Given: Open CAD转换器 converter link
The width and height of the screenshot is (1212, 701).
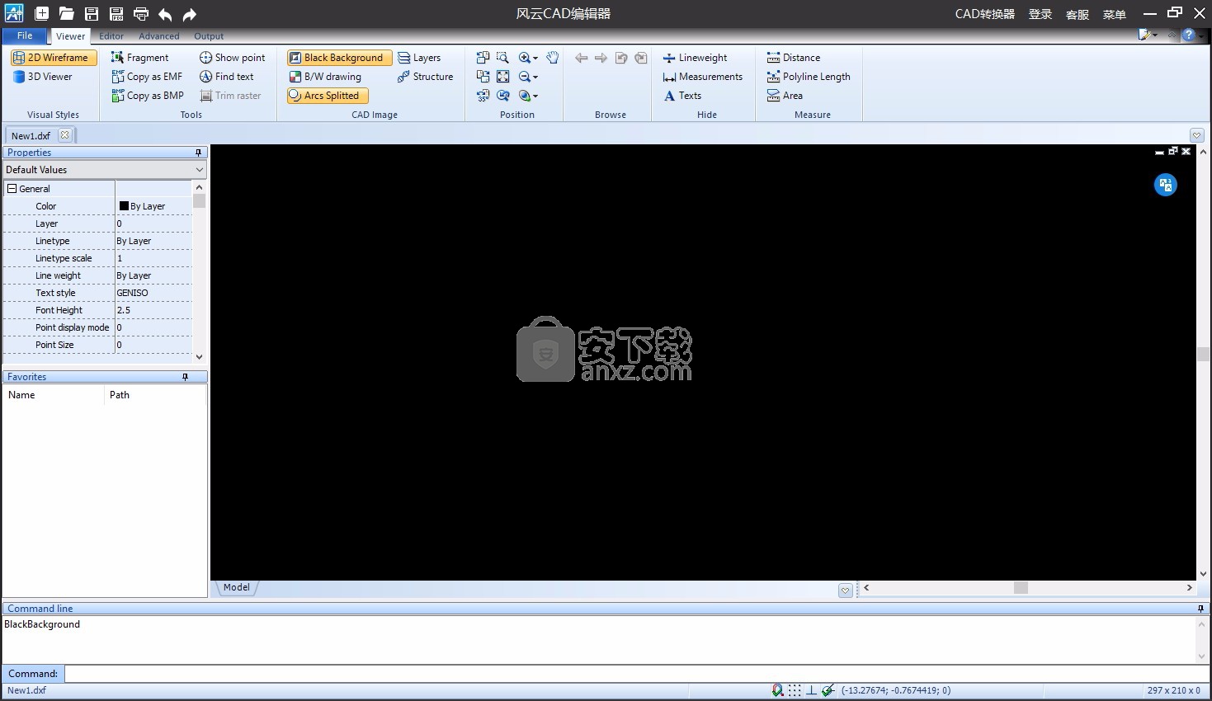Looking at the screenshot, I should pos(985,14).
